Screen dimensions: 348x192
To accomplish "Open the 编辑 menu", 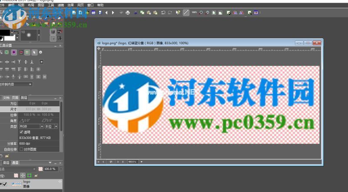I will tap(11, 5).
